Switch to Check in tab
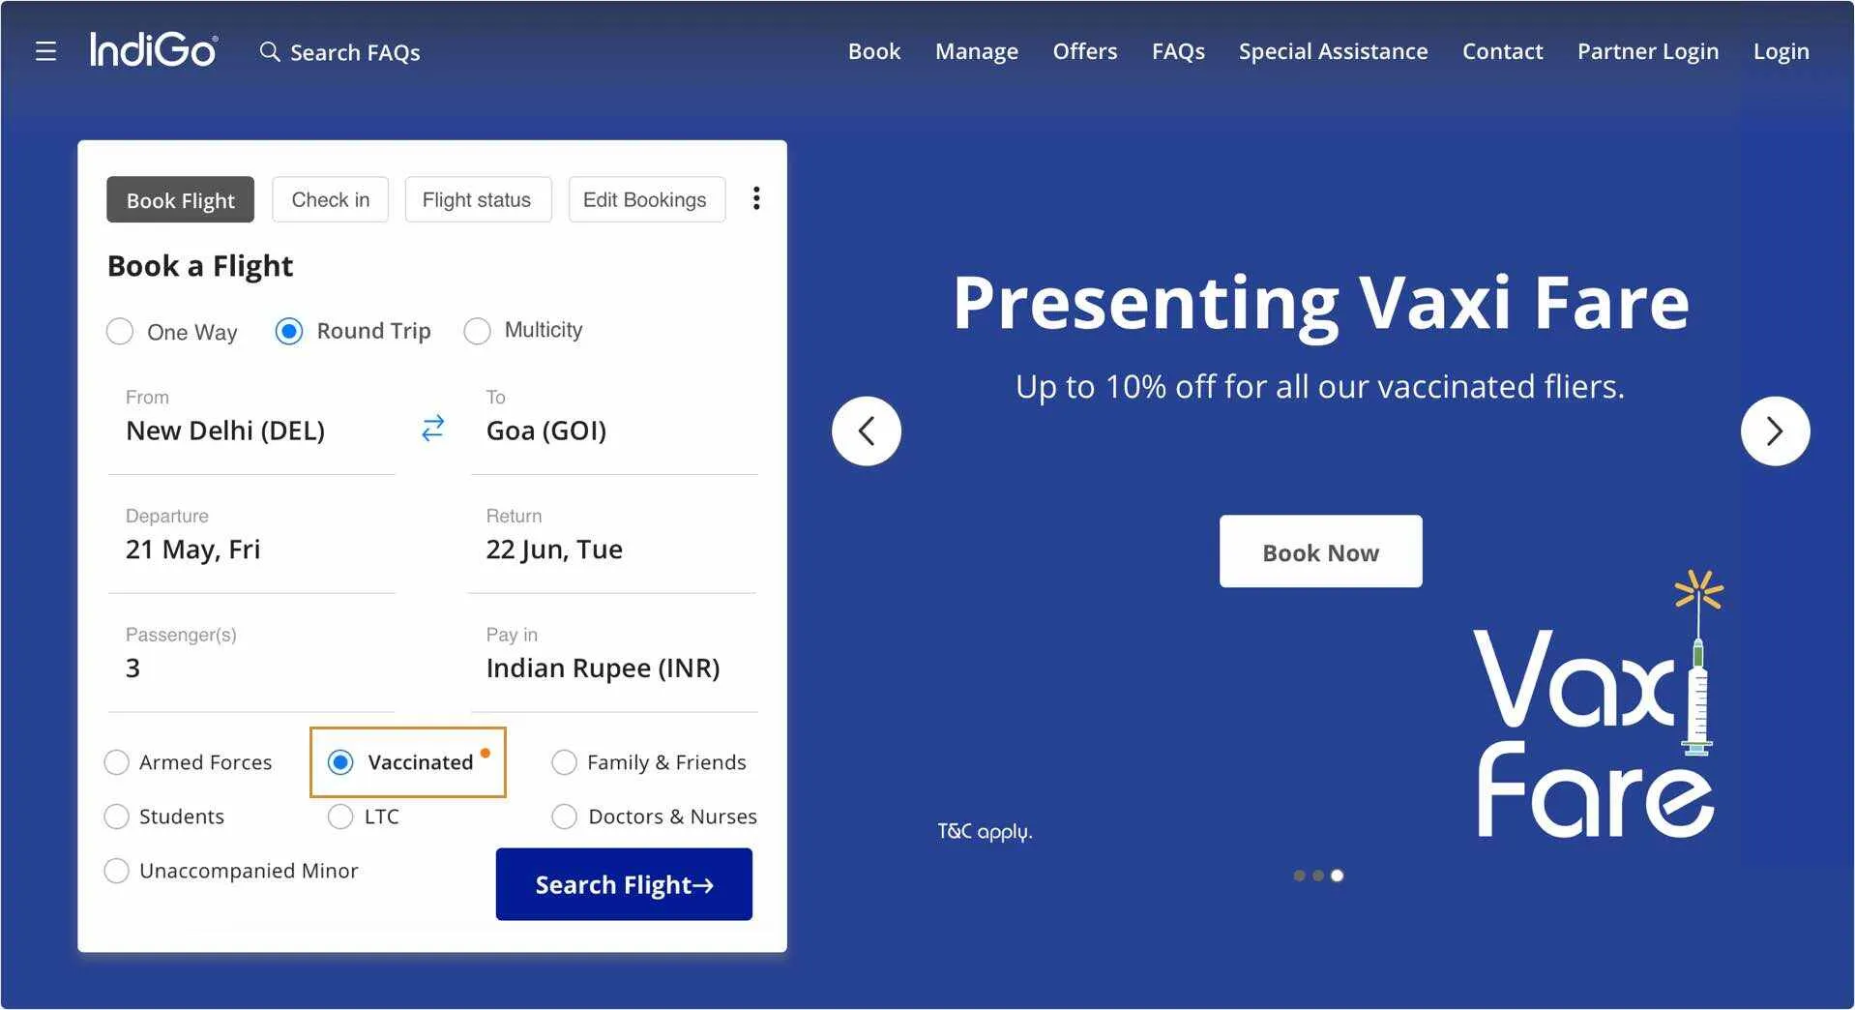The width and height of the screenshot is (1855, 1010). click(x=330, y=199)
